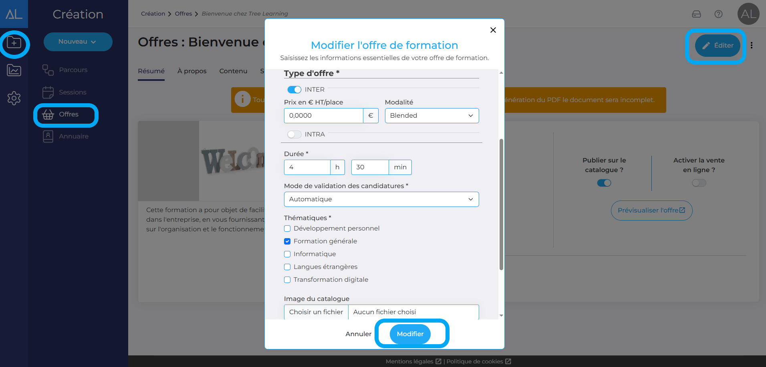Click the Modifier button to save

[410, 334]
